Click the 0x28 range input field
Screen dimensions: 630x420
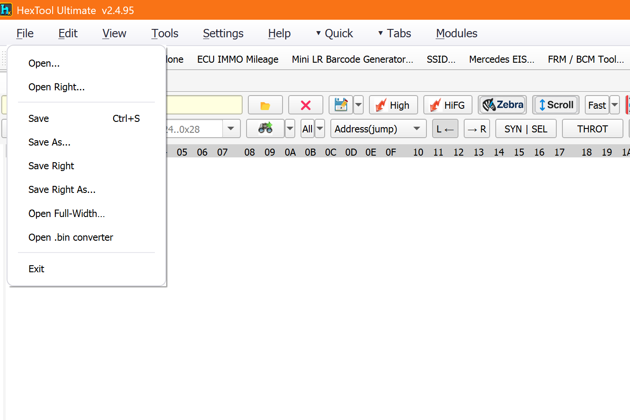(194, 129)
